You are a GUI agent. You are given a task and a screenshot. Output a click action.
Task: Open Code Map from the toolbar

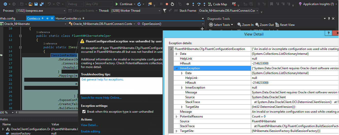[x=217, y=4]
